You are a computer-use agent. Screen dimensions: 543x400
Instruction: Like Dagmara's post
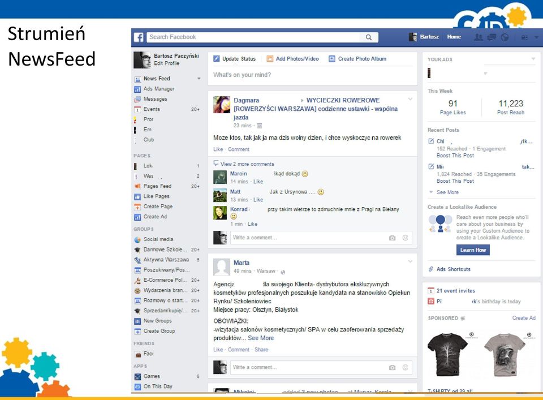coord(218,149)
